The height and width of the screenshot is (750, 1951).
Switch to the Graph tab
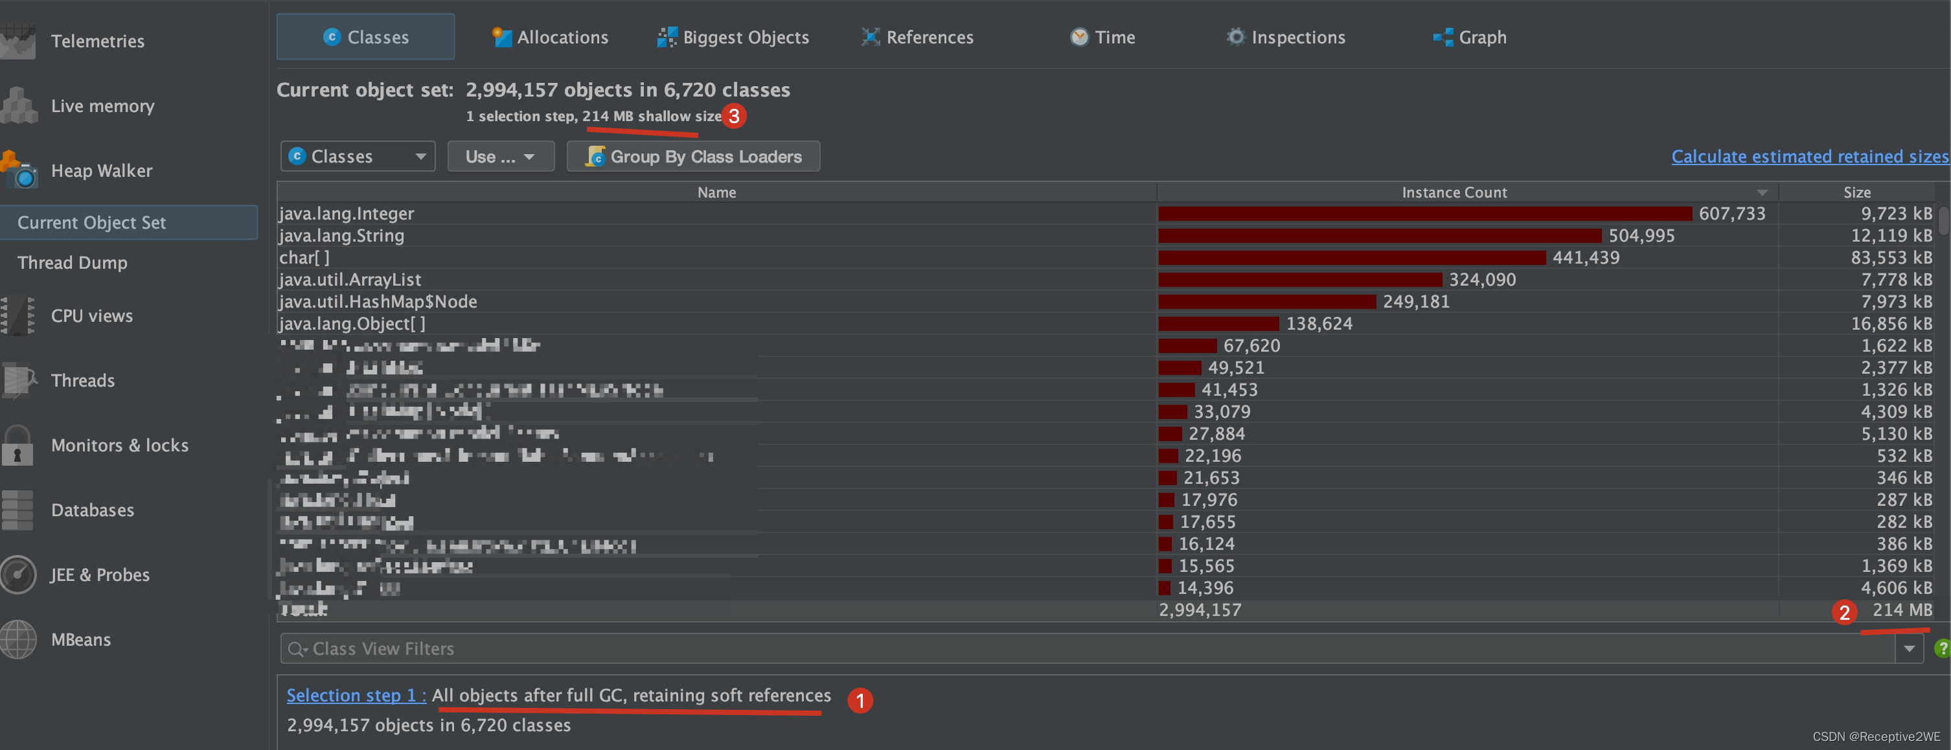[x=1470, y=37]
